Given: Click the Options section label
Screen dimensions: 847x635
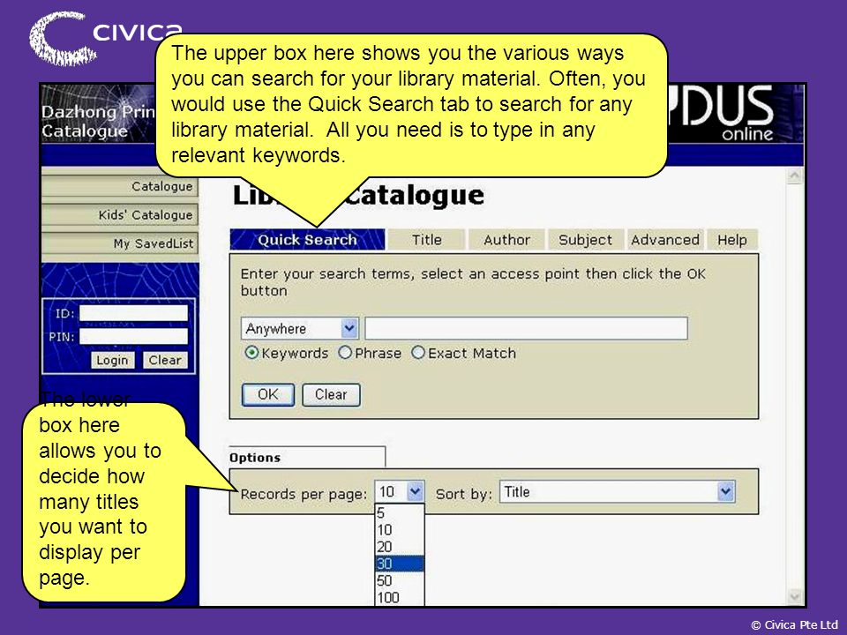Looking at the screenshot, I should (255, 458).
